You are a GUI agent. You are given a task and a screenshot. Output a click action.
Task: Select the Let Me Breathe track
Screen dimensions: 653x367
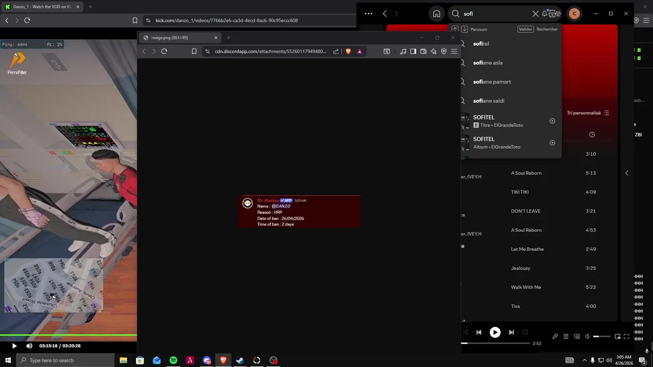(528, 249)
